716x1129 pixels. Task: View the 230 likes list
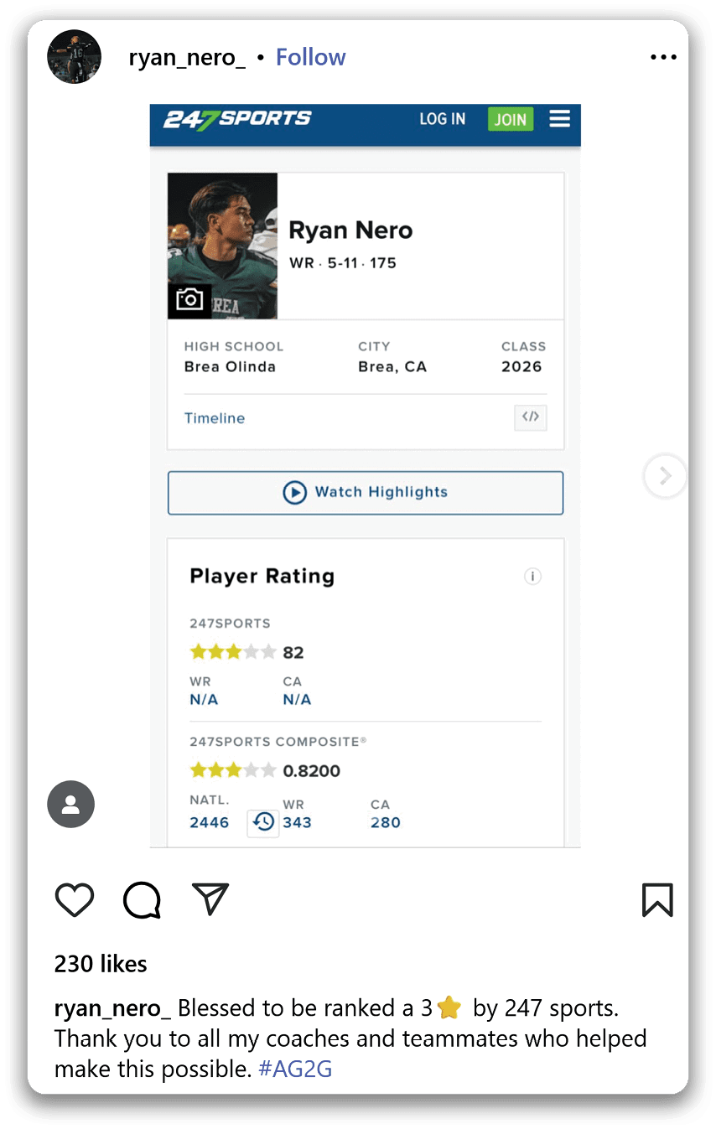tap(101, 964)
